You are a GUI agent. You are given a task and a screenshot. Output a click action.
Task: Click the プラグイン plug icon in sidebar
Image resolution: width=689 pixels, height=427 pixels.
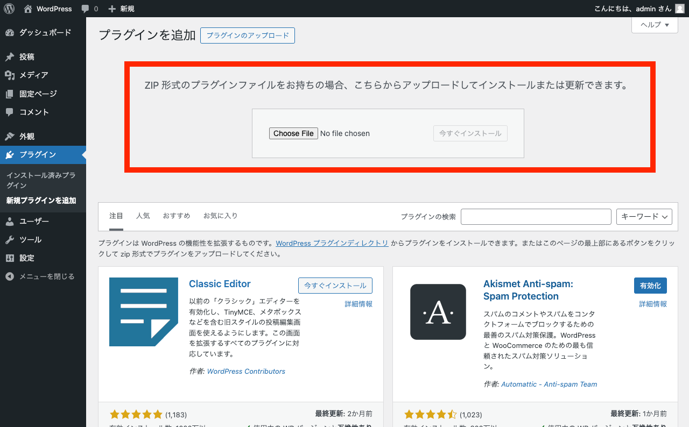coord(10,155)
